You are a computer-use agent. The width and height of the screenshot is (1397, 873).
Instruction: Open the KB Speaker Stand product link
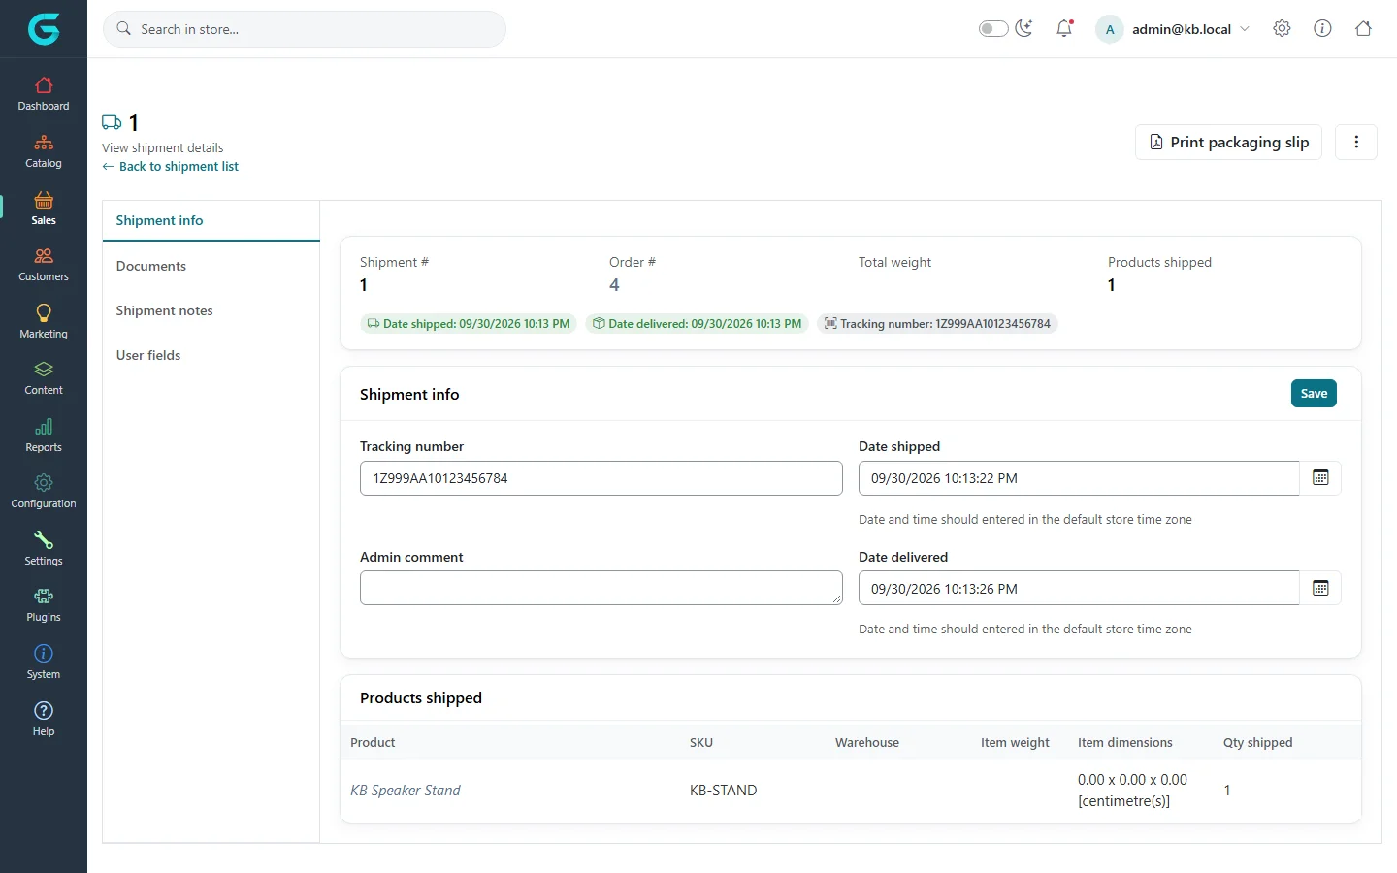[x=406, y=791]
